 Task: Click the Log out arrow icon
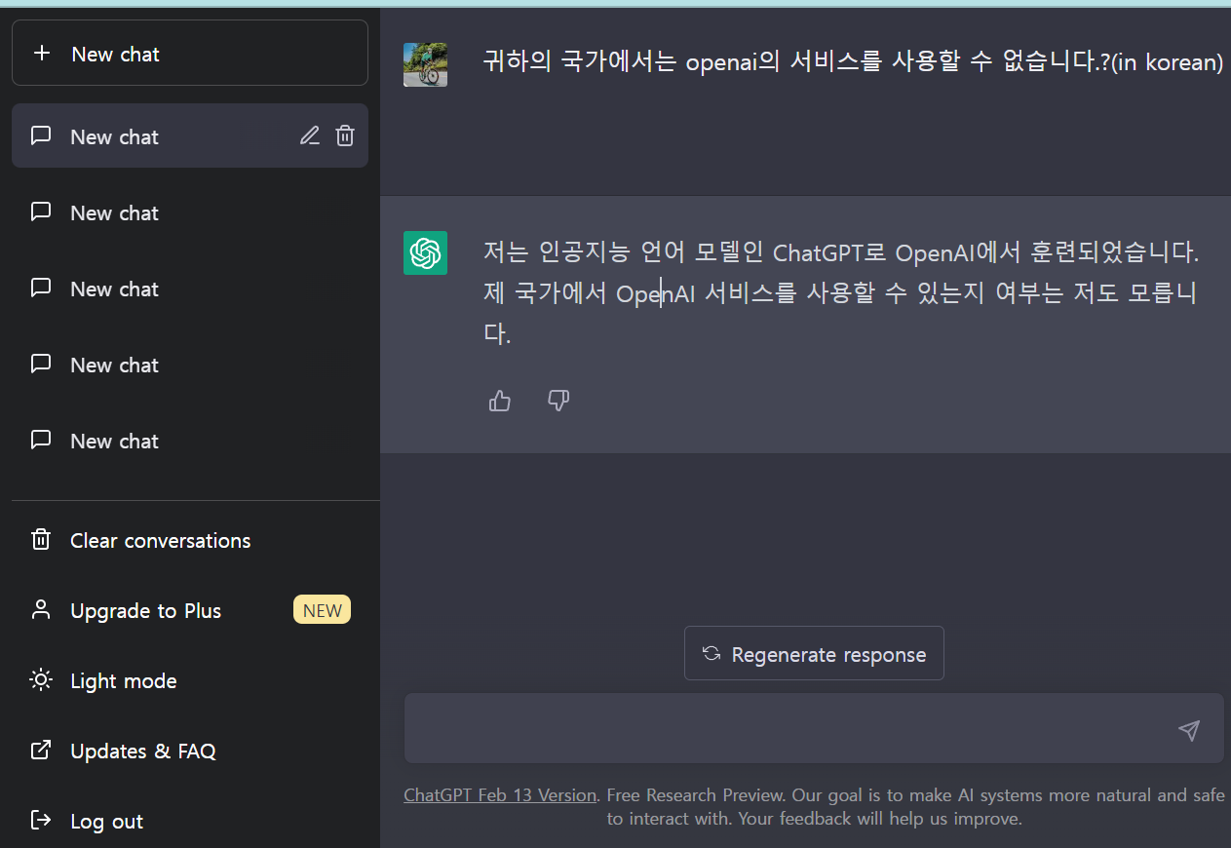(41, 821)
